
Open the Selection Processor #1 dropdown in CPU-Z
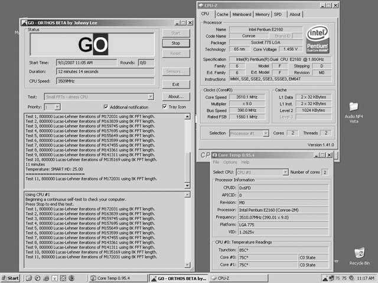[x=266, y=133]
